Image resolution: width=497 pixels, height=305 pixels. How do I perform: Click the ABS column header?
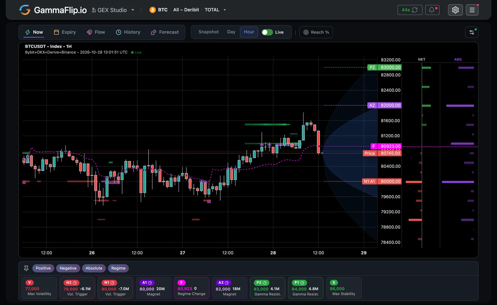pos(458,60)
